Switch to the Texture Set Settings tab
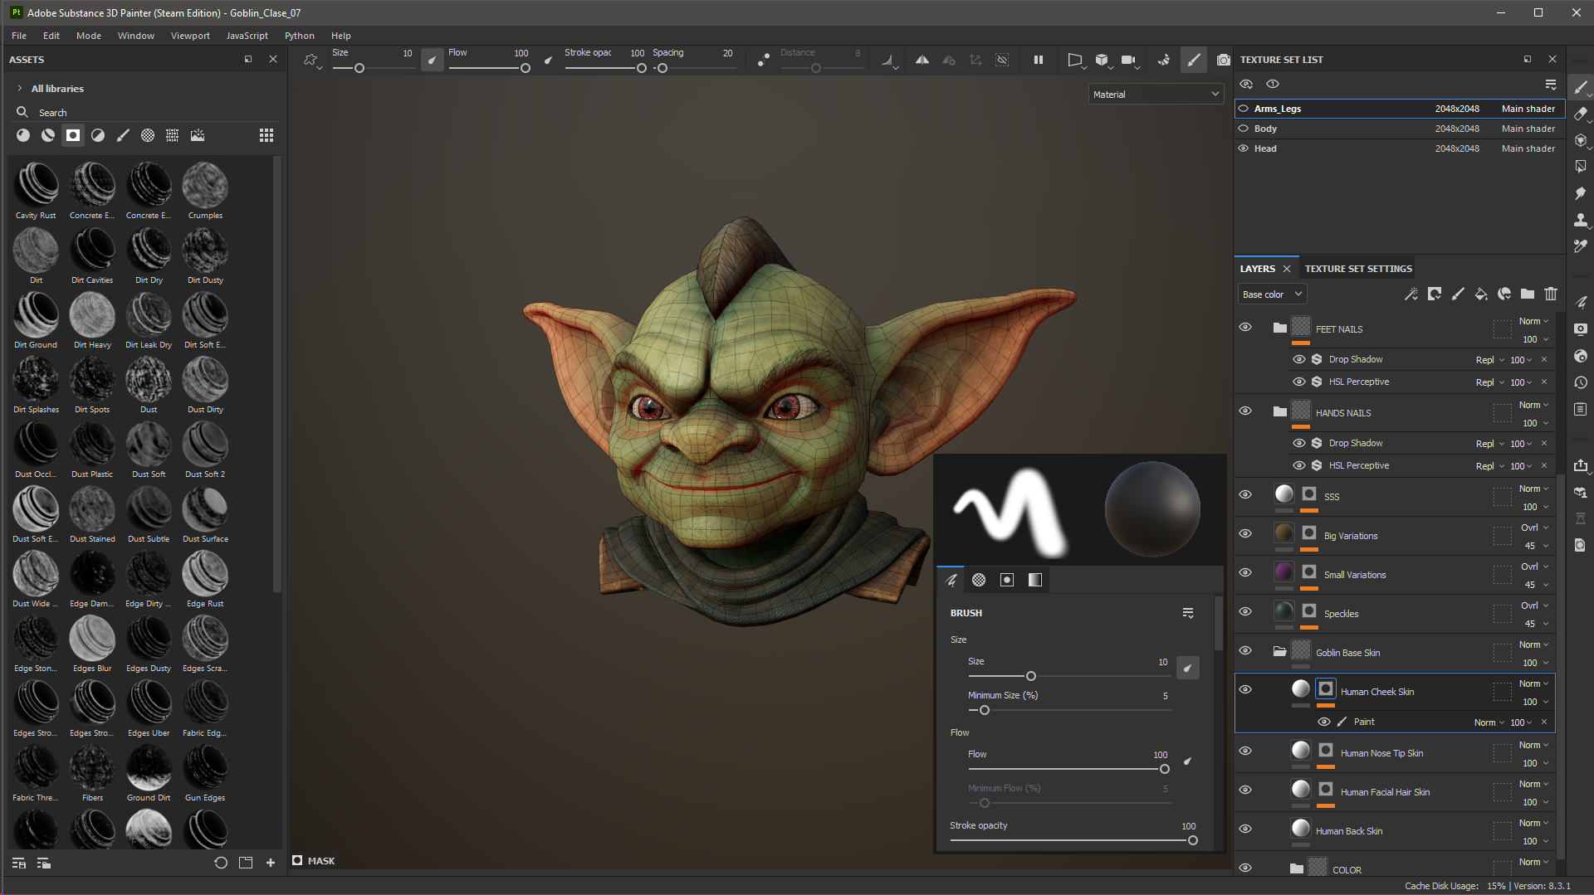Viewport: 1594px width, 895px height. 1357,269
